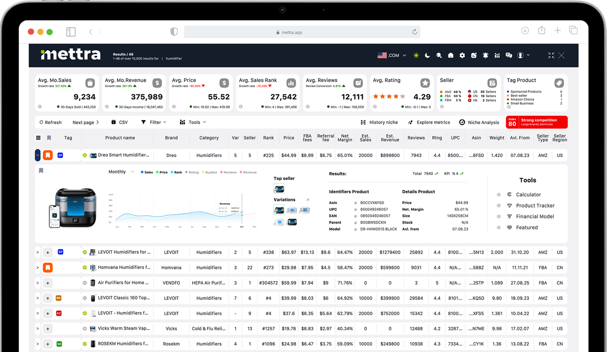Screen dimensions: 607x352
Task: Switch to grid view icon in table header
Action: pyautogui.click(x=38, y=138)
